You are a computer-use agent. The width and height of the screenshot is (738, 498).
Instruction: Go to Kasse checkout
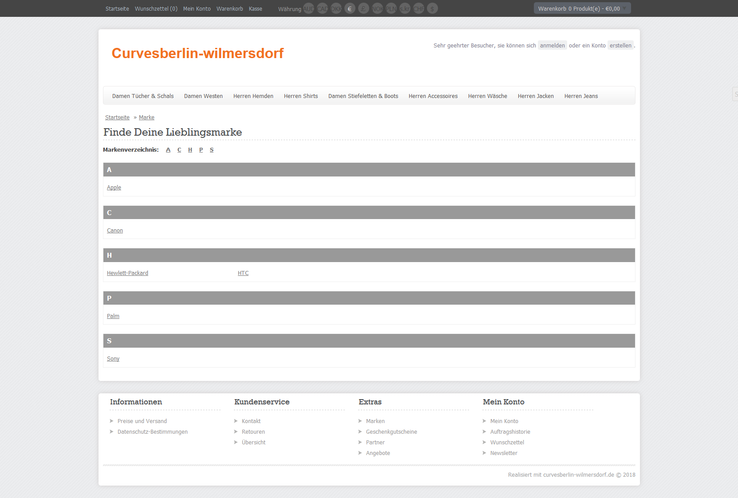click(256, 8)
